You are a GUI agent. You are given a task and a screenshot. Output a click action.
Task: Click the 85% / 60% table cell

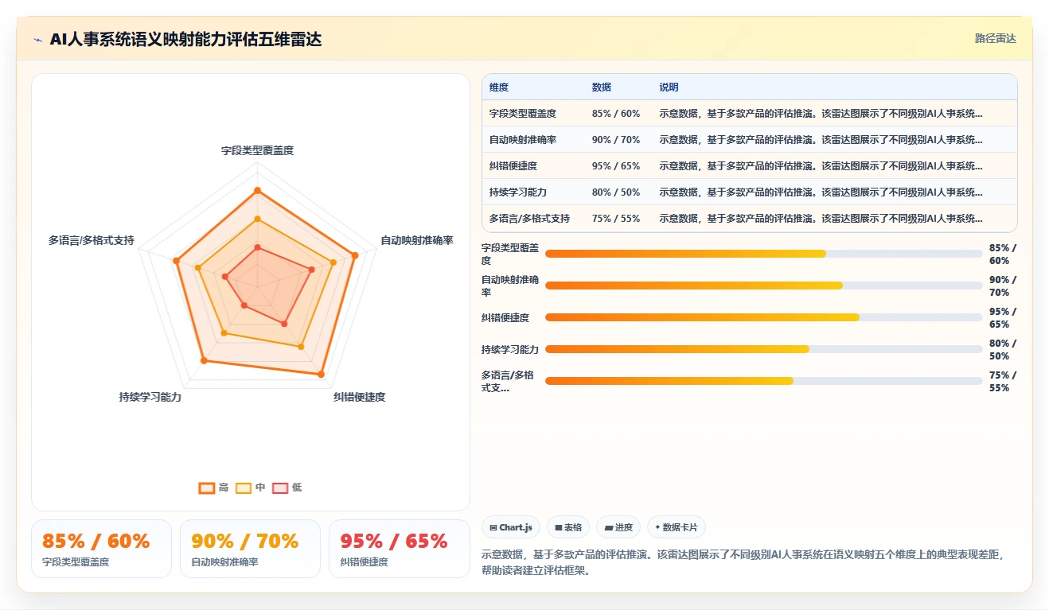pyautogui.click(x=616, y=114)
